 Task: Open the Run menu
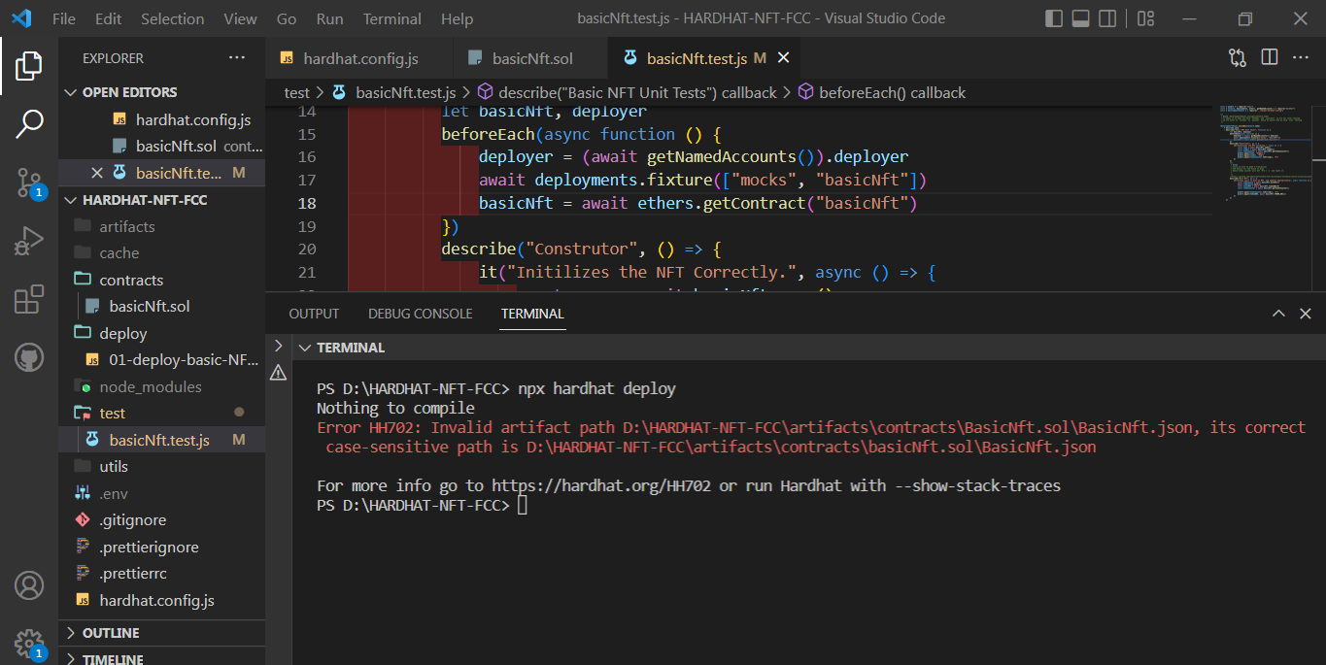coord(330,18)
